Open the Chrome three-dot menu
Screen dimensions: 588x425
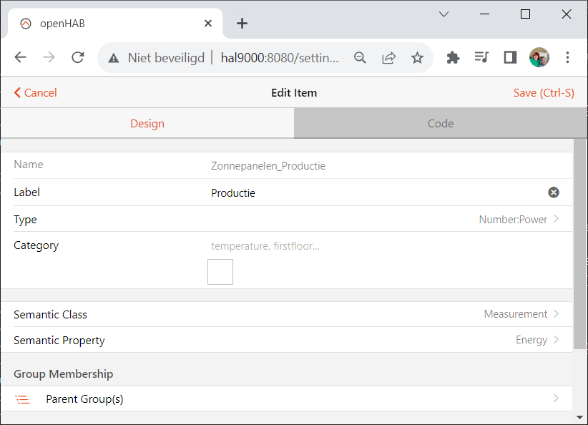(567, 57)
